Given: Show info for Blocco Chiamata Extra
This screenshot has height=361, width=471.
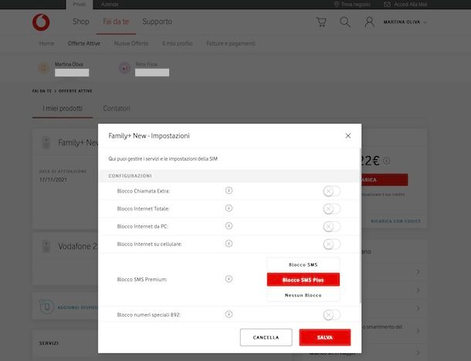Looking at the screenshot, I should click(229, 190).
